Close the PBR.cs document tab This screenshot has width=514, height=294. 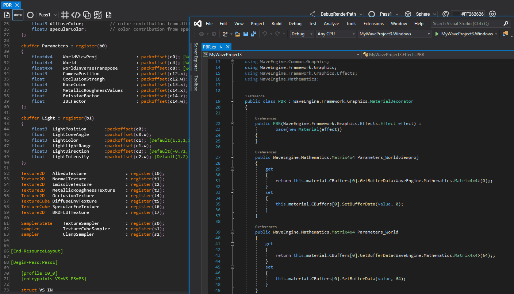tap(228, 47)
